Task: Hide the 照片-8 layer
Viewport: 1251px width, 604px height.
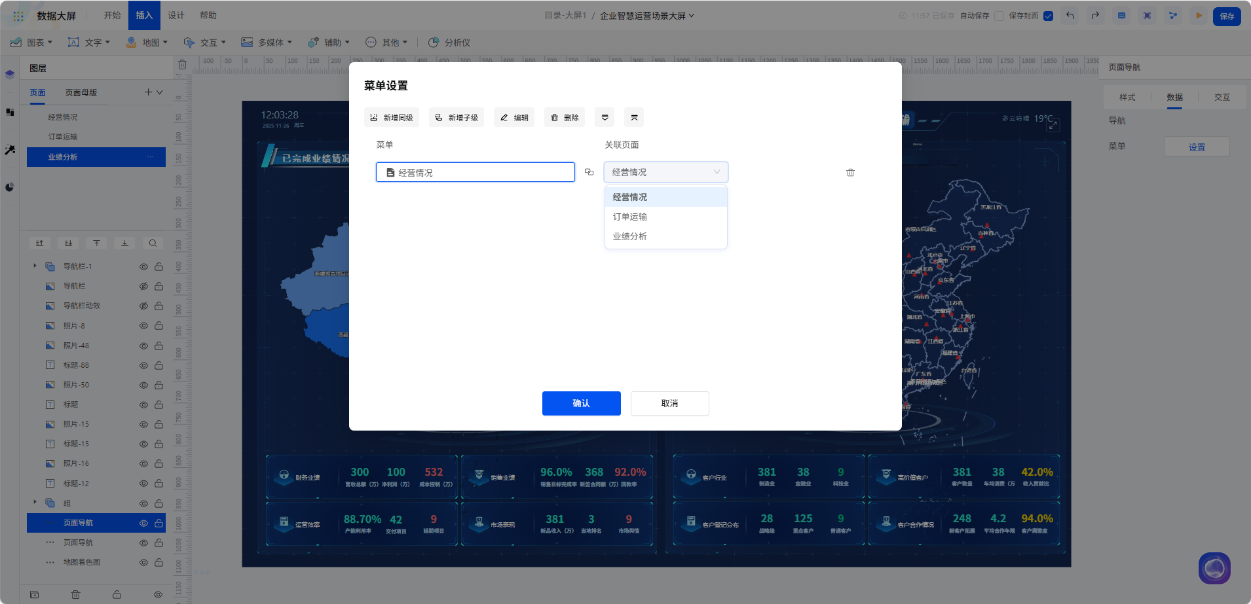Action: (143, 326)
